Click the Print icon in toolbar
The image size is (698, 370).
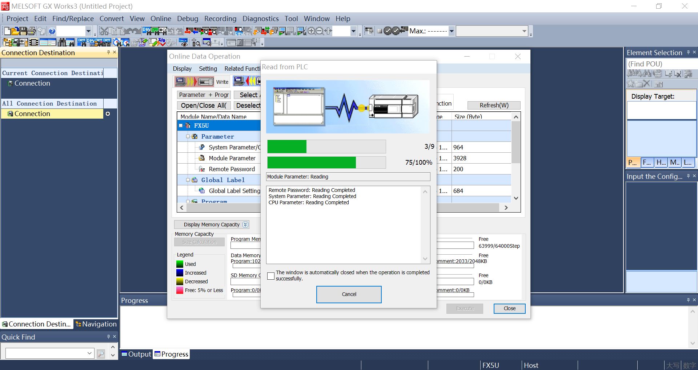coord(32,31)
